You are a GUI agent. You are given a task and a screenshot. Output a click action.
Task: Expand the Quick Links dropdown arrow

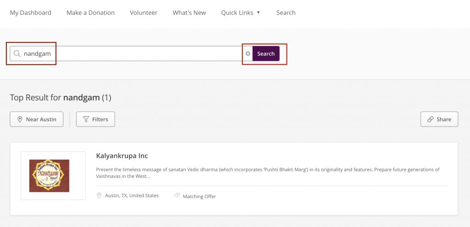(258, 12)
